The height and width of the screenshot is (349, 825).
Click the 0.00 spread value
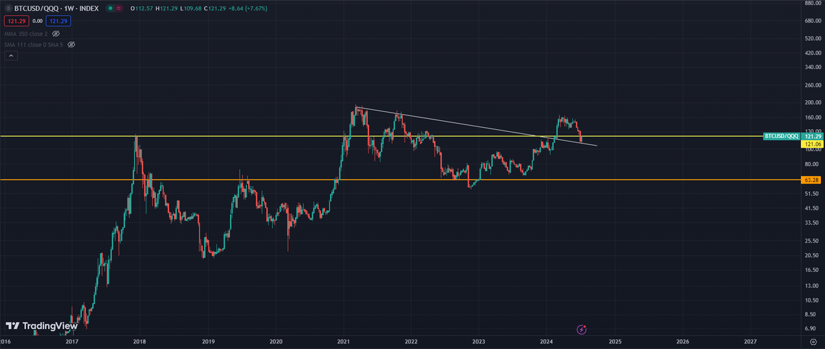coord(38,21)
